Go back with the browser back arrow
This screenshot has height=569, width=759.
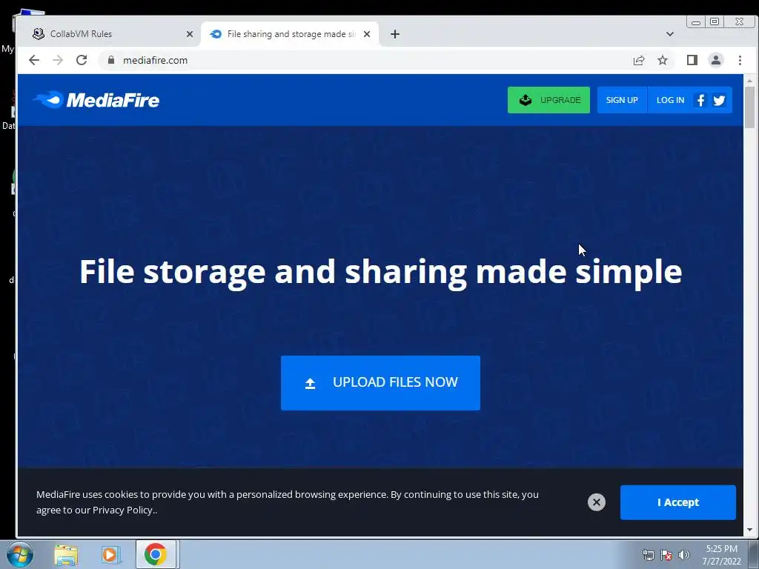coord(34,60)
